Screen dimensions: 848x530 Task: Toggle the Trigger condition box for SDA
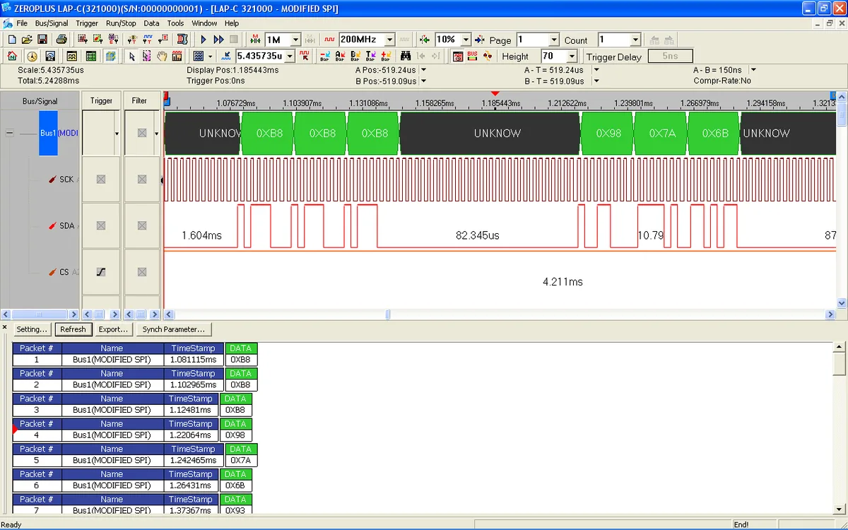pyautogui.click(x=101, y=225)
